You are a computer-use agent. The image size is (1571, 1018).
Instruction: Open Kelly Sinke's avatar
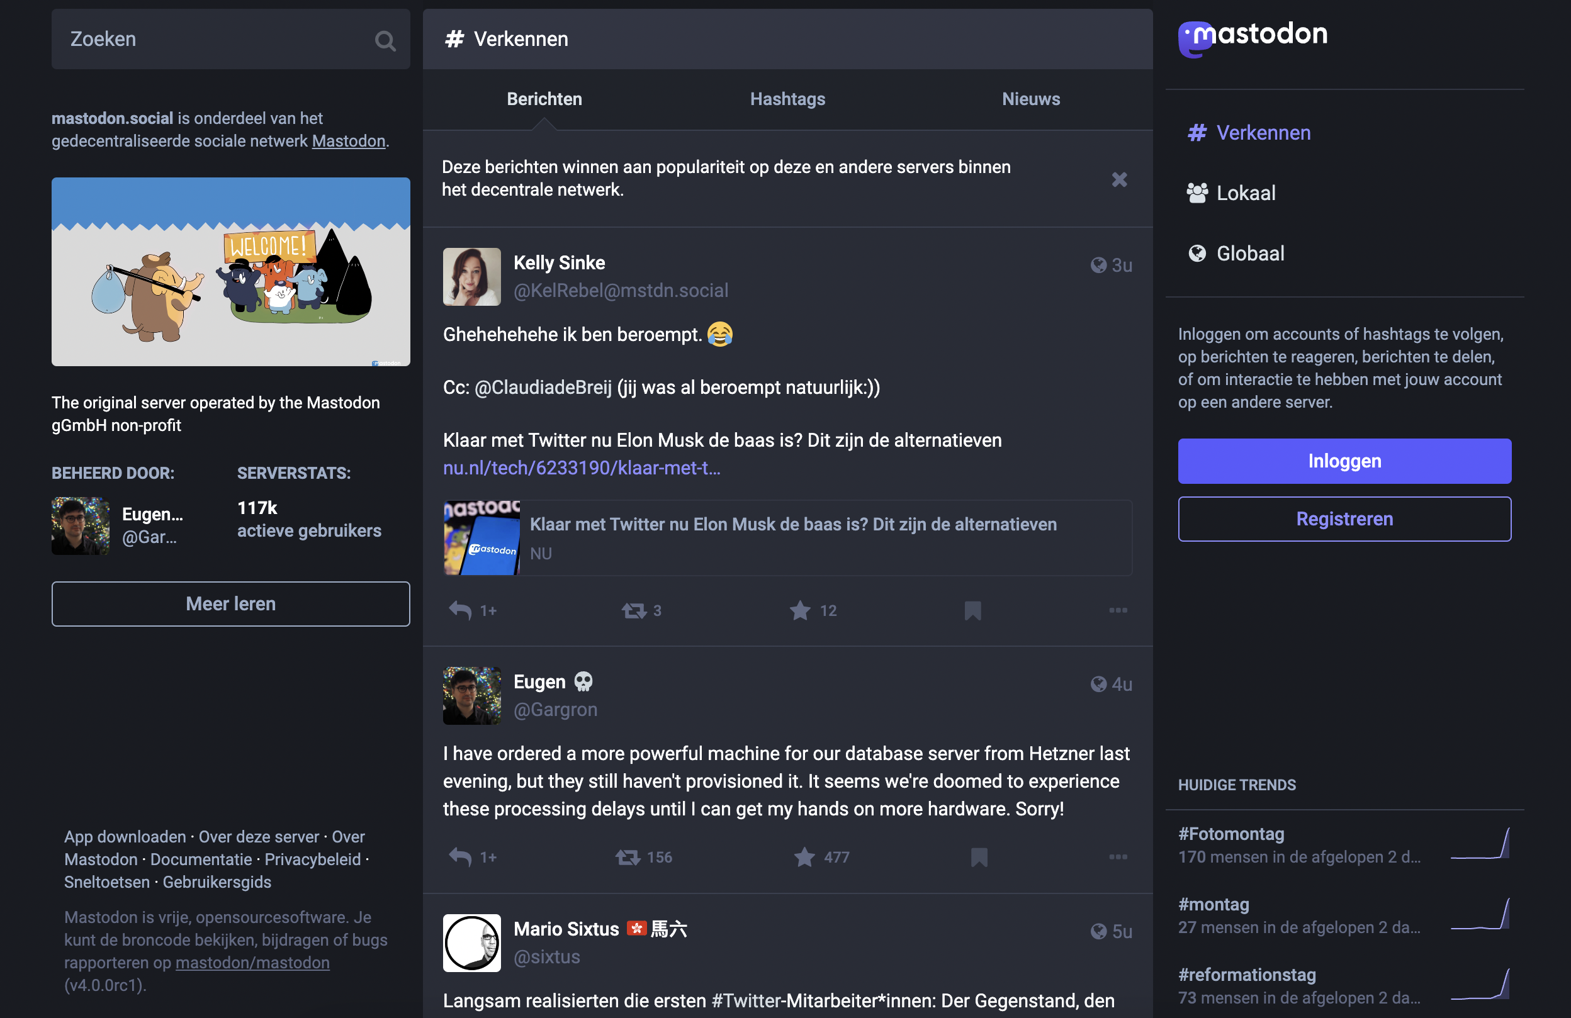pyautogui.click(x=471, y=276)
